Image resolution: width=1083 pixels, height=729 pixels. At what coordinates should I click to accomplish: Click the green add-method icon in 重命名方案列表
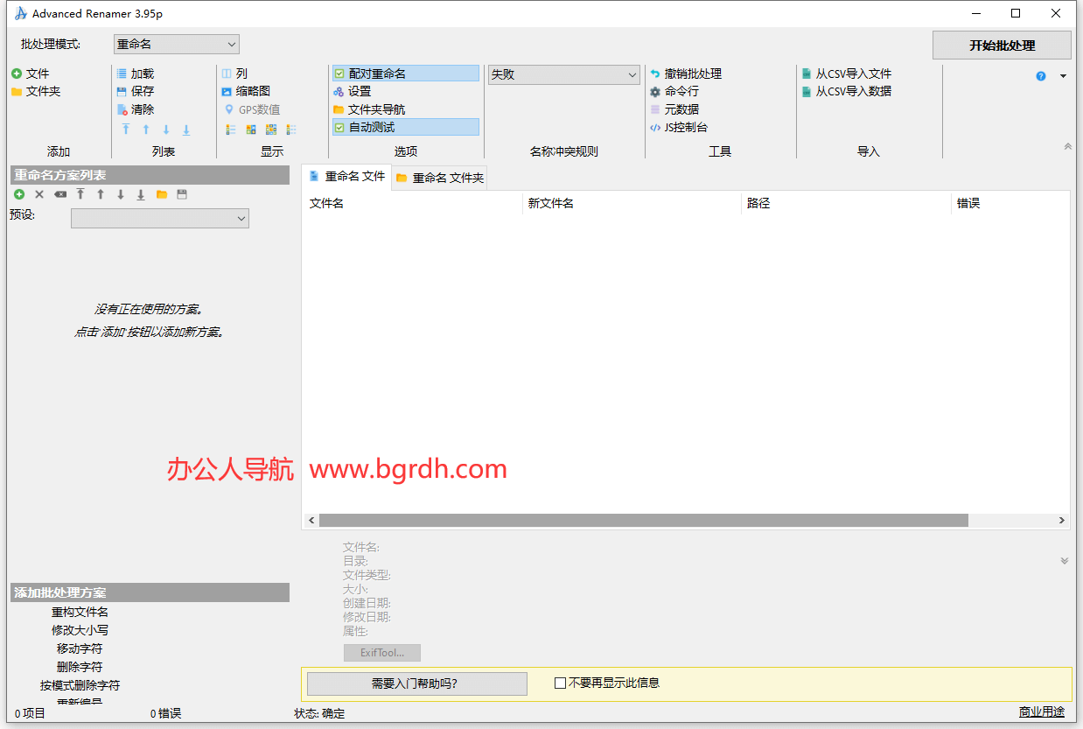point(19,194)
